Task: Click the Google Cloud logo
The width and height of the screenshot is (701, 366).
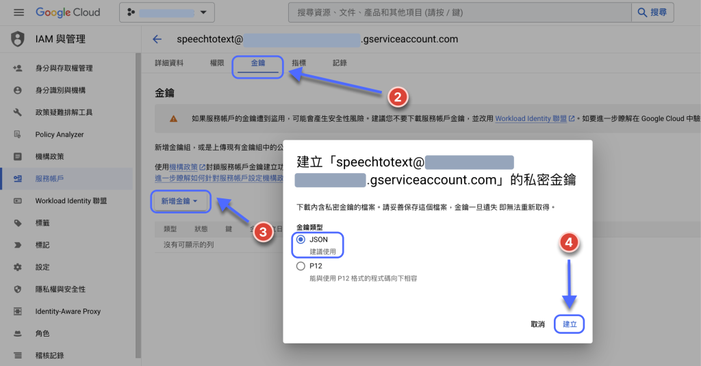Action: [68, 12]
